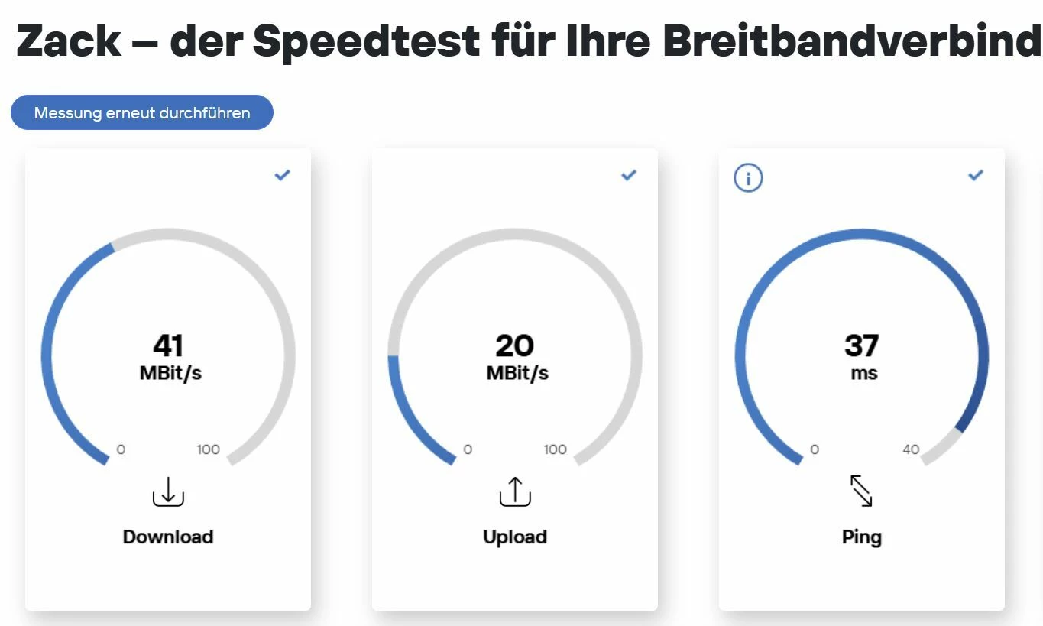
Task: Click the 100 scale mark on the Download gauge
Action: click(209, 449)
